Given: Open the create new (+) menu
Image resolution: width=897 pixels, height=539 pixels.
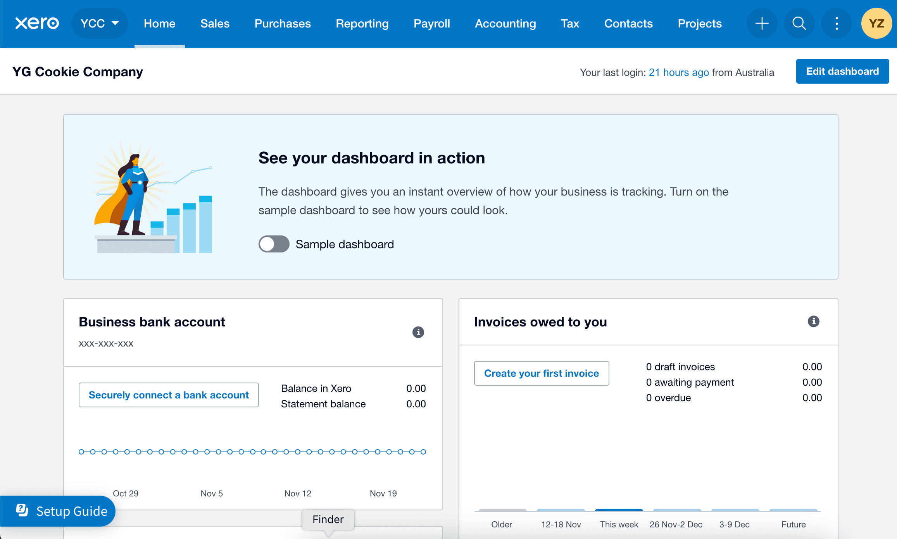Looking at the screenshot, I should 762,23.
